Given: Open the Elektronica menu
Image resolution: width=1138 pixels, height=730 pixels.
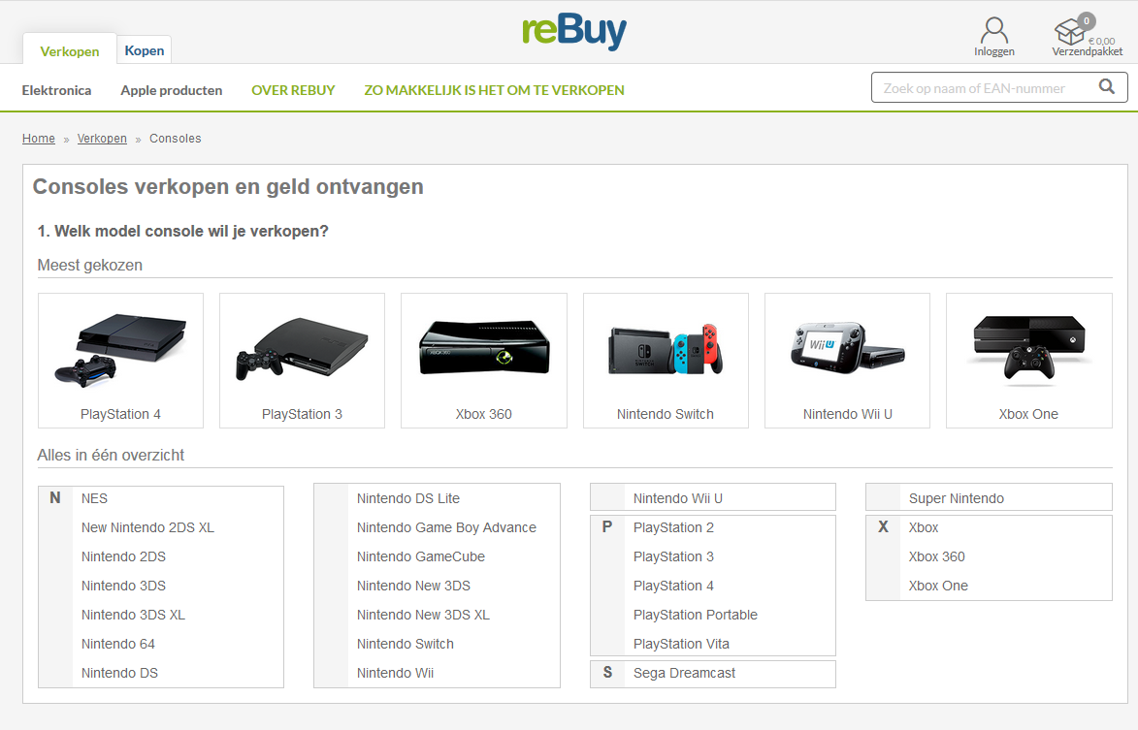Looking at the screenshot, I should [56, 90].
